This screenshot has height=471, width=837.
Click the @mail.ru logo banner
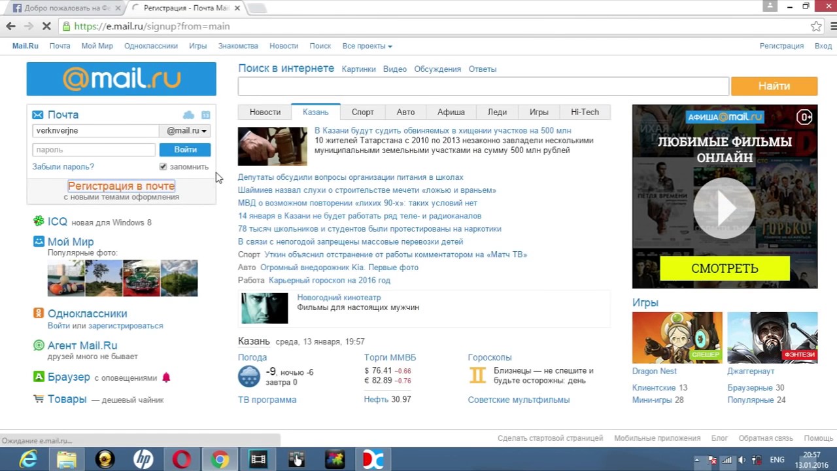[x=121, y=79]
